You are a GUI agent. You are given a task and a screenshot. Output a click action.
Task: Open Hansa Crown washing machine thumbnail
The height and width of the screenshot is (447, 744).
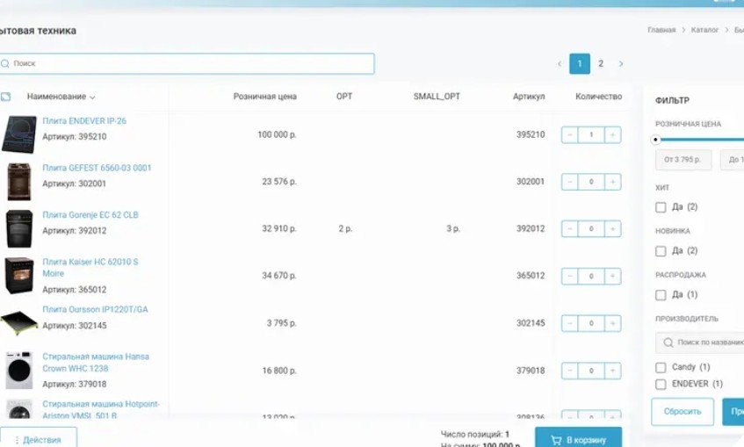[19, 370]
